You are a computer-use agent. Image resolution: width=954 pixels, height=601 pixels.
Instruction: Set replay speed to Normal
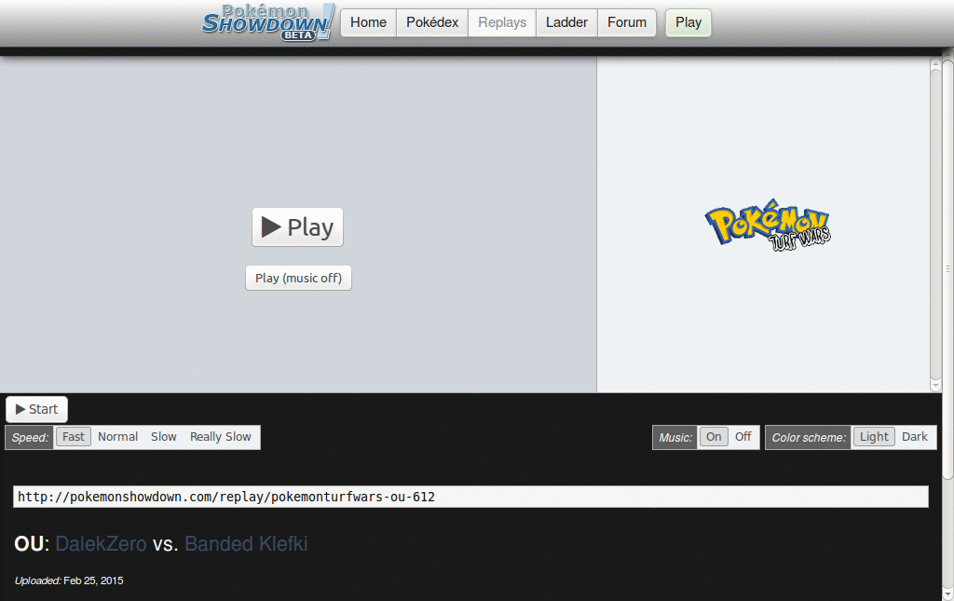pos(118,437)
